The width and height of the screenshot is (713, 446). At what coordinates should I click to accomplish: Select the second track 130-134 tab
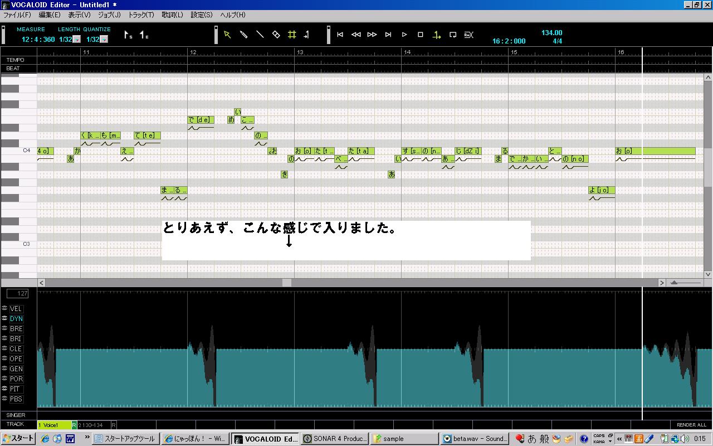point(94,425)
